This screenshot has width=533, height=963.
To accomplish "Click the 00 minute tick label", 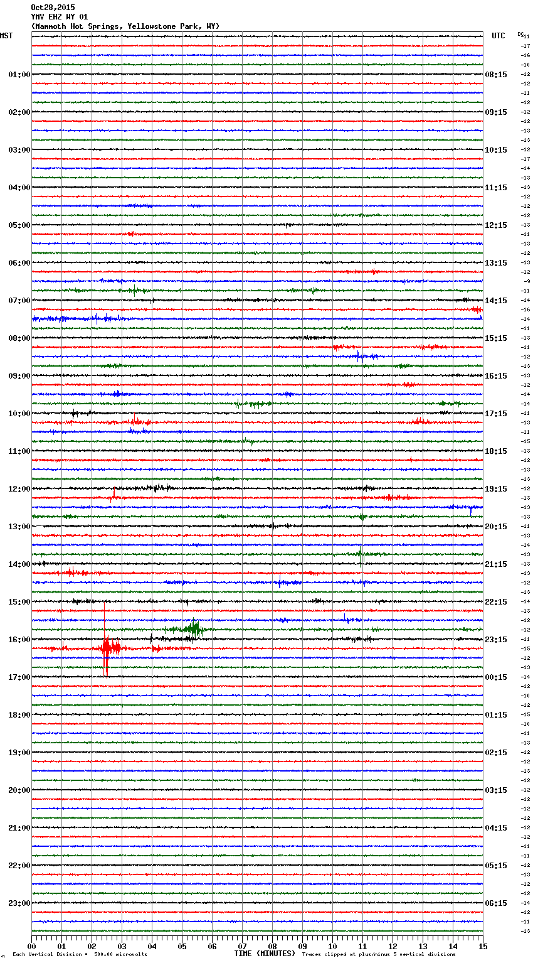I will 32,946.
